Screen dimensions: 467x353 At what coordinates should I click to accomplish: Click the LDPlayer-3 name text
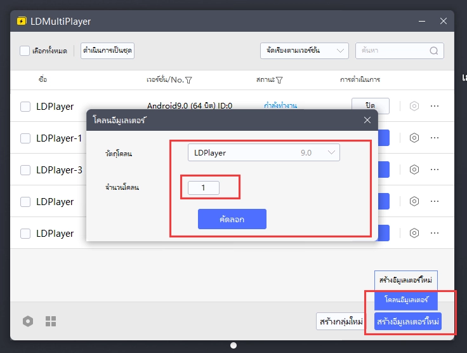(59, 170)
